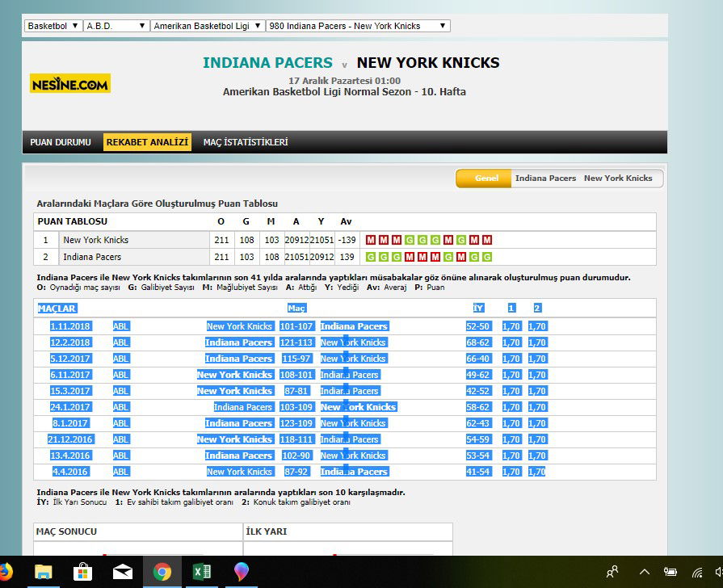The image size is (723, 588).
Task: Click the 1.11.2018 match date
Action: 70,326
